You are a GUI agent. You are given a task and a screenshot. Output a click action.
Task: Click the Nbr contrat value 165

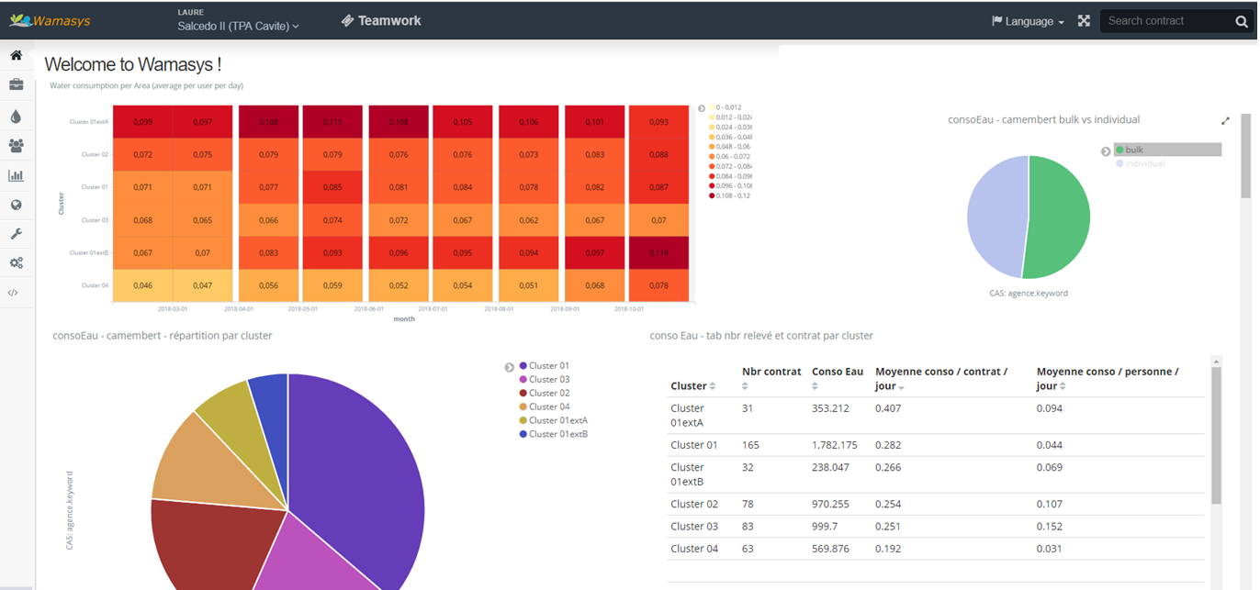coord(751,445)
